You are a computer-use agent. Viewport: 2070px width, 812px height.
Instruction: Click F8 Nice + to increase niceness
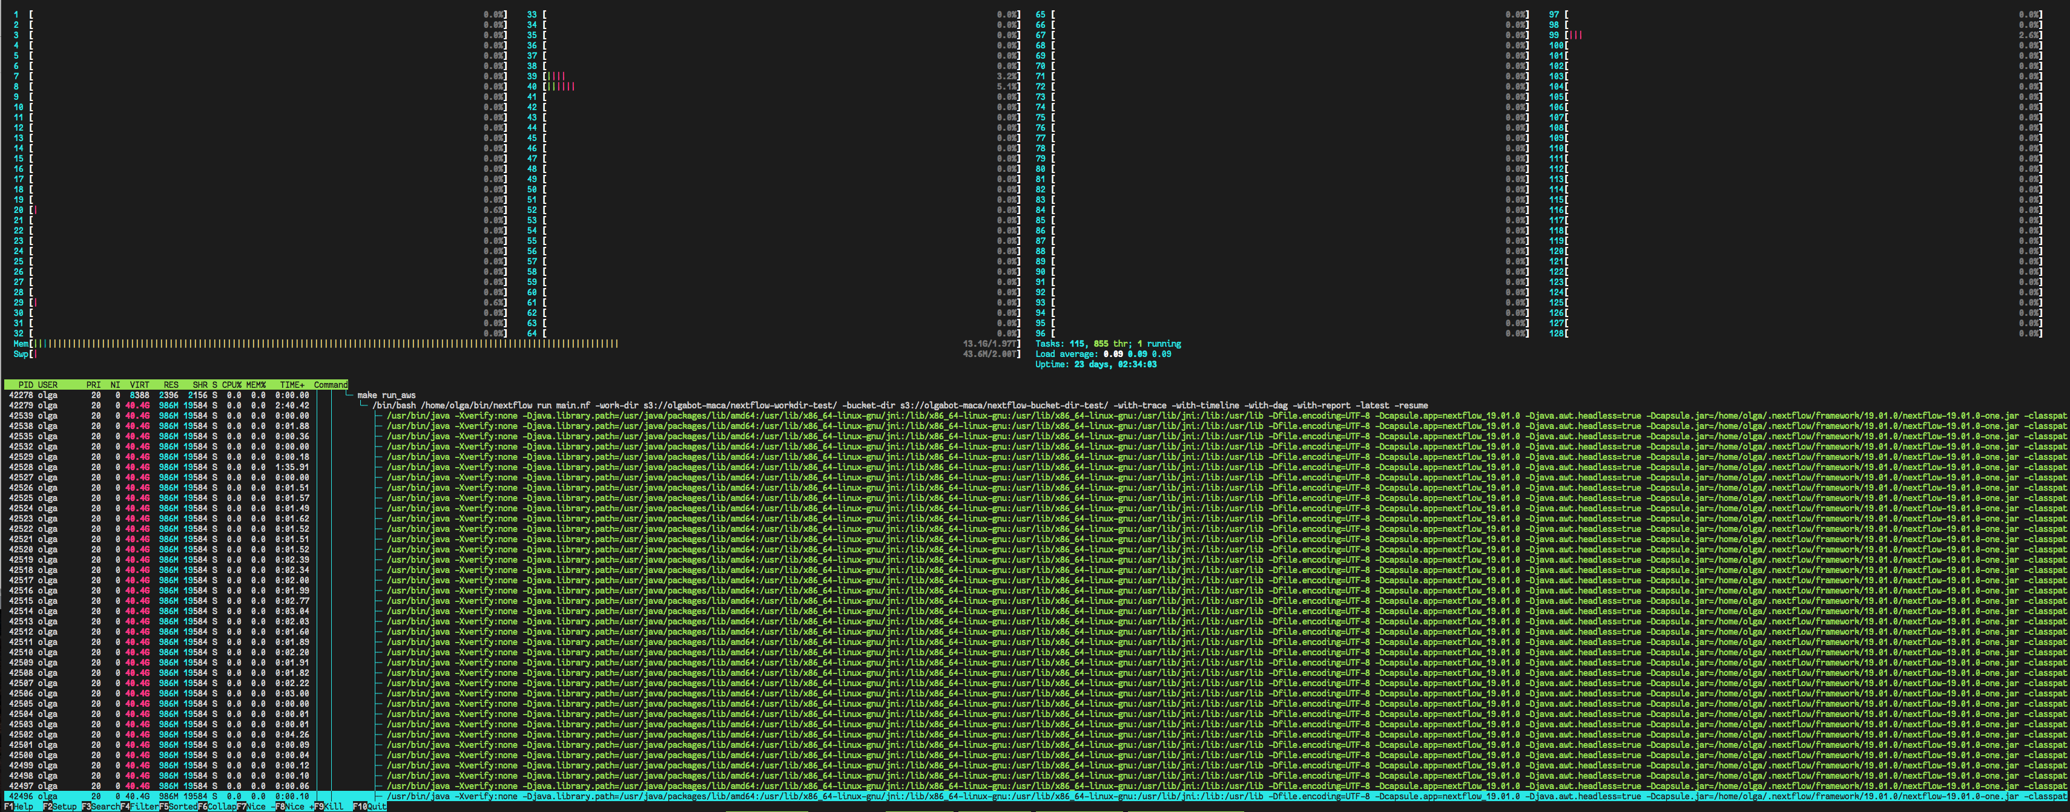(x=294, y=807)
